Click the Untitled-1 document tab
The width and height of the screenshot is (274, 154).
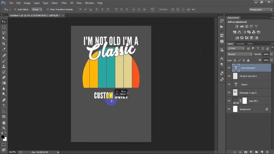tap(35, 15)
